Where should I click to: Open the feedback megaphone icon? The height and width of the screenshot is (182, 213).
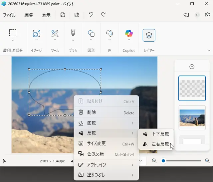[186, 15]
